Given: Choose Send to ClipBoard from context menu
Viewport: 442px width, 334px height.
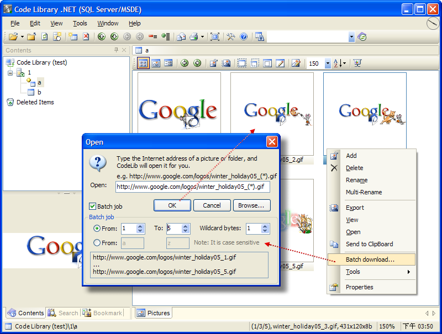Looking at the screenshot, I should (x=371, y=244).
